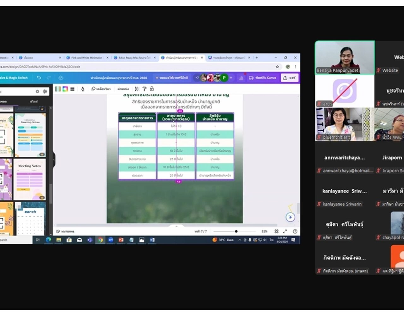Click the Canva address bar URL

coord(40,67)
